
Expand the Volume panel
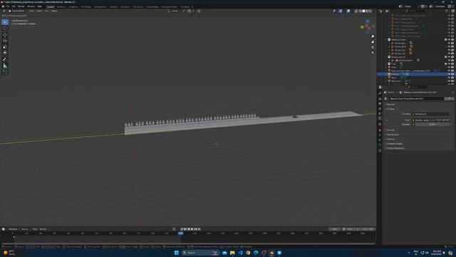coord(390,130)
